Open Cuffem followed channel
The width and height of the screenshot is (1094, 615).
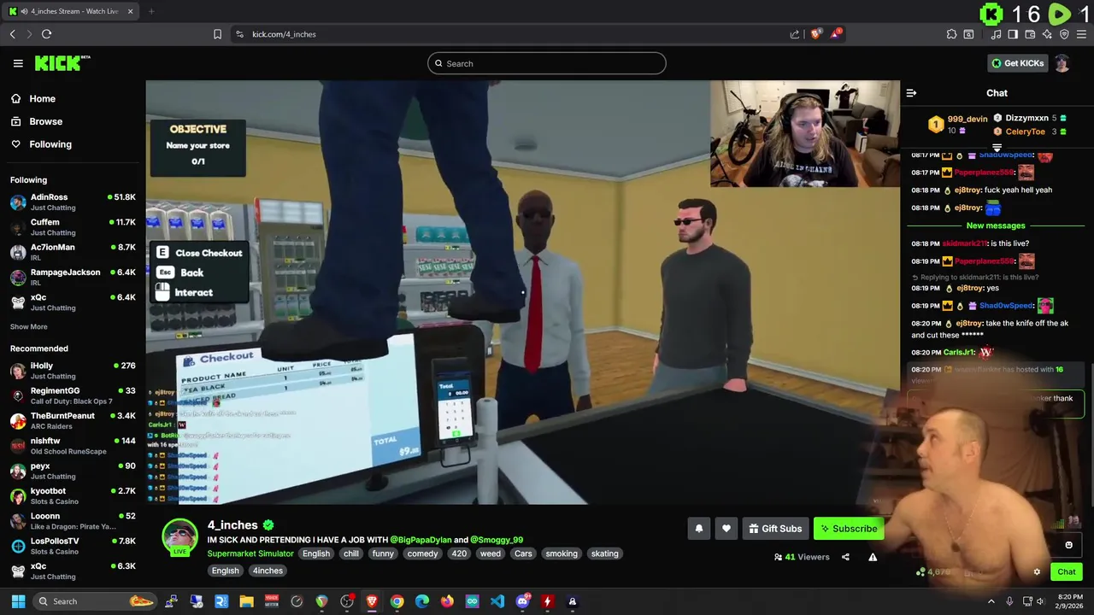pyautogui.click(x=73, y=227)
